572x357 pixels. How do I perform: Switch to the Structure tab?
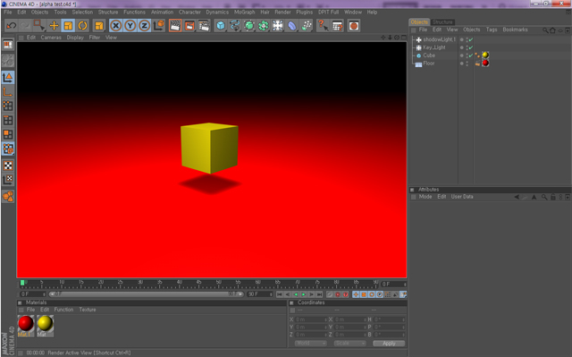coord(442,21)
